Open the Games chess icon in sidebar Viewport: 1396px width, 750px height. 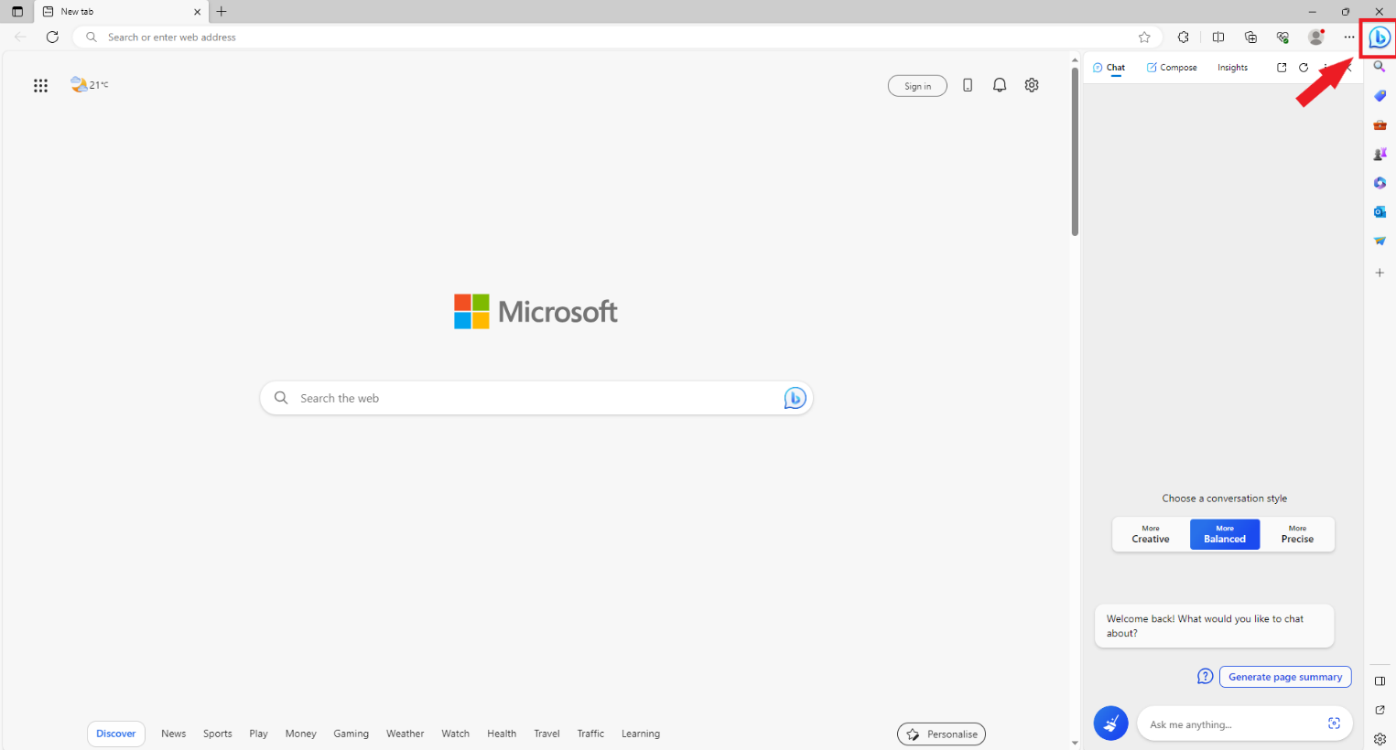pyautogui.click(x=1380, y=154)
